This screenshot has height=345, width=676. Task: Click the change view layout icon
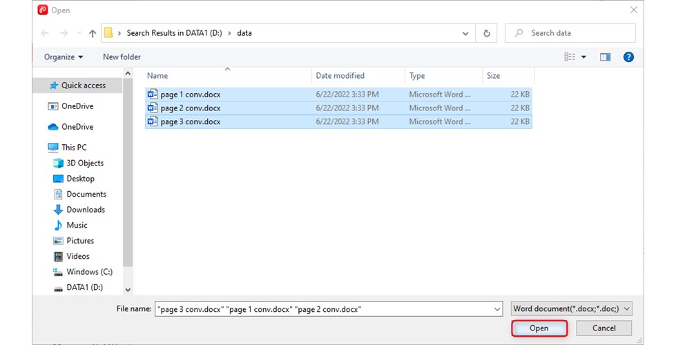point(570,57)
